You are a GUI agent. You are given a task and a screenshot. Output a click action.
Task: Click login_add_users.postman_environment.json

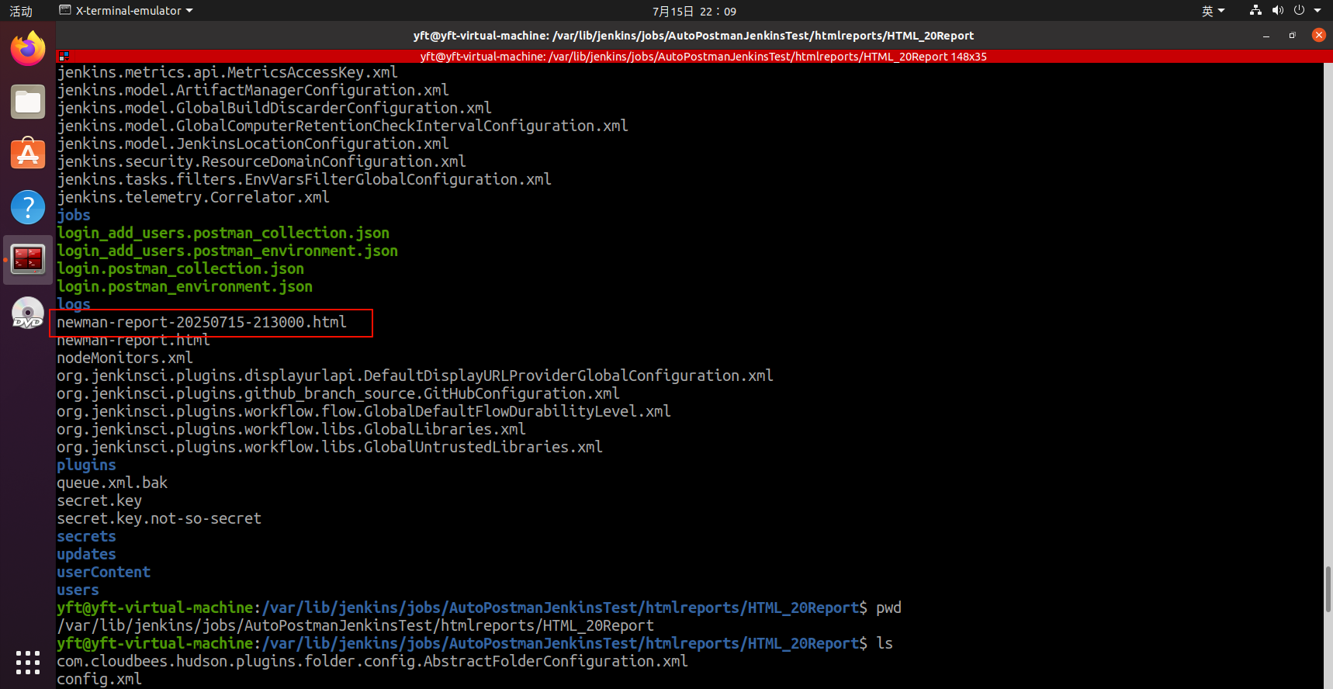[227, 251]
